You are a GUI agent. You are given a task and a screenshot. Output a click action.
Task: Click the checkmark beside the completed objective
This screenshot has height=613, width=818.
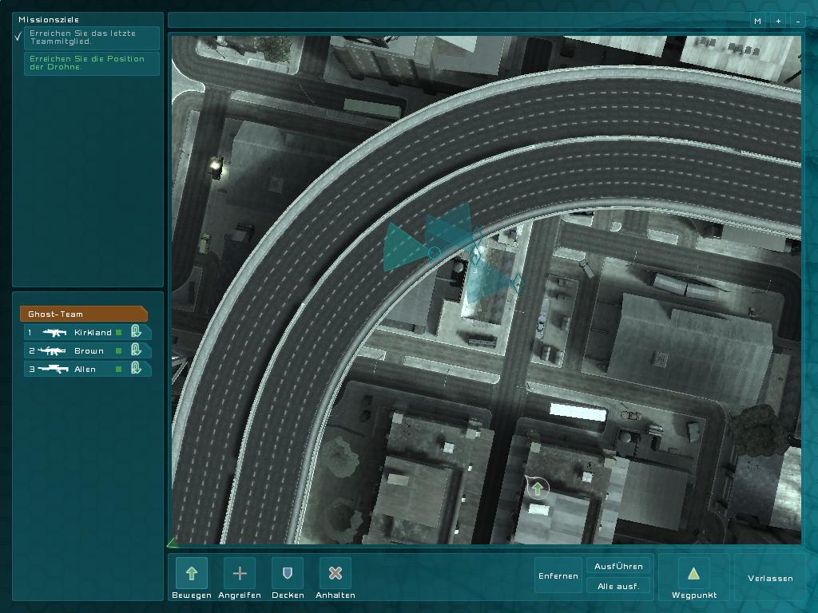tap(18, 37)
